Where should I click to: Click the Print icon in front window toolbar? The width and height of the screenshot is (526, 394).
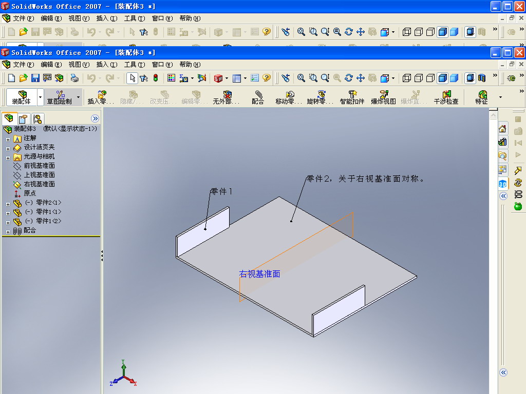[x=74, y=78]
